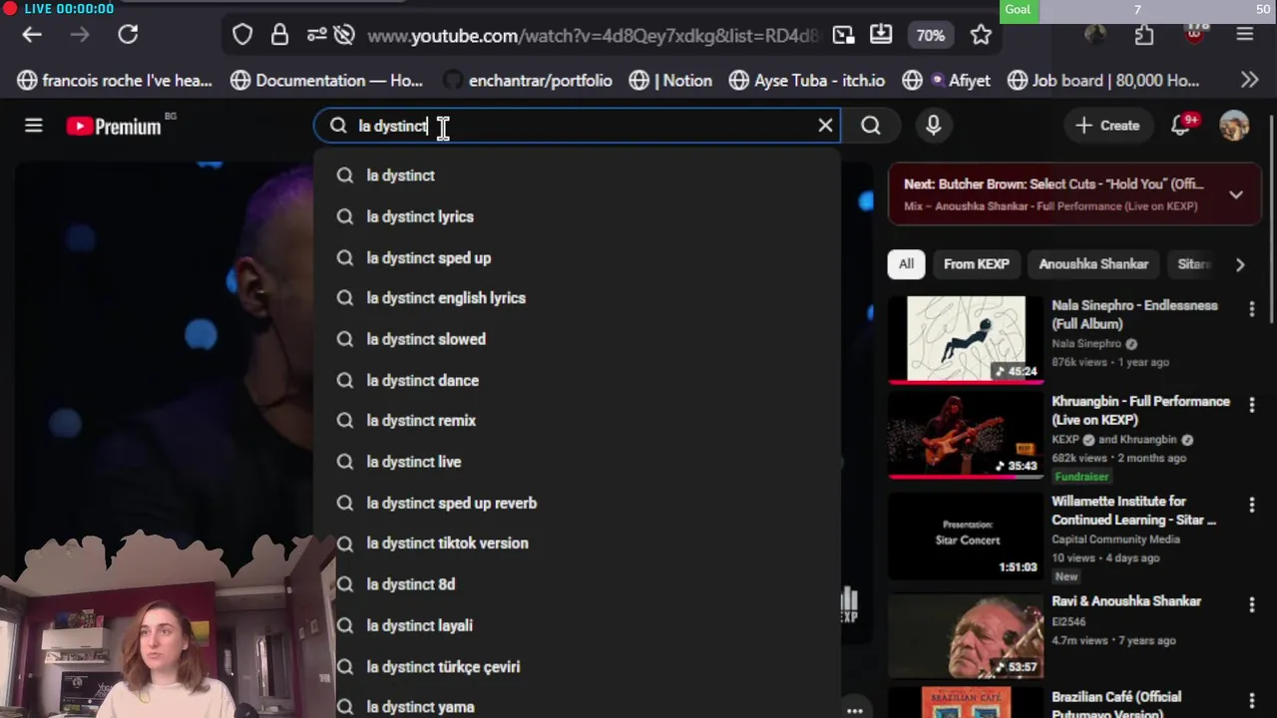Choose 'la dystinct live' suggestion
This screenshot has height=718, width=1277.
(x=578, y=462)
